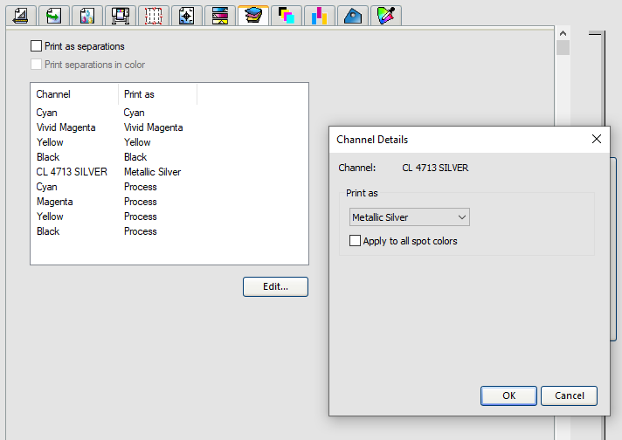Close the Channel Details dialog

point(596,139)
